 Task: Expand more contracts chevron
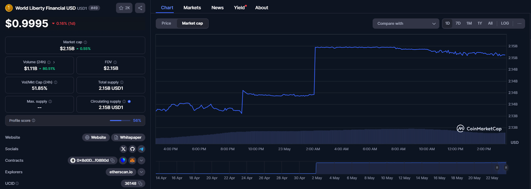point(141,160)
